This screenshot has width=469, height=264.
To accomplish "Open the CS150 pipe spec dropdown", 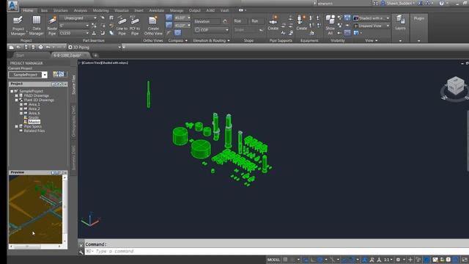I will (x=74, y=33).
